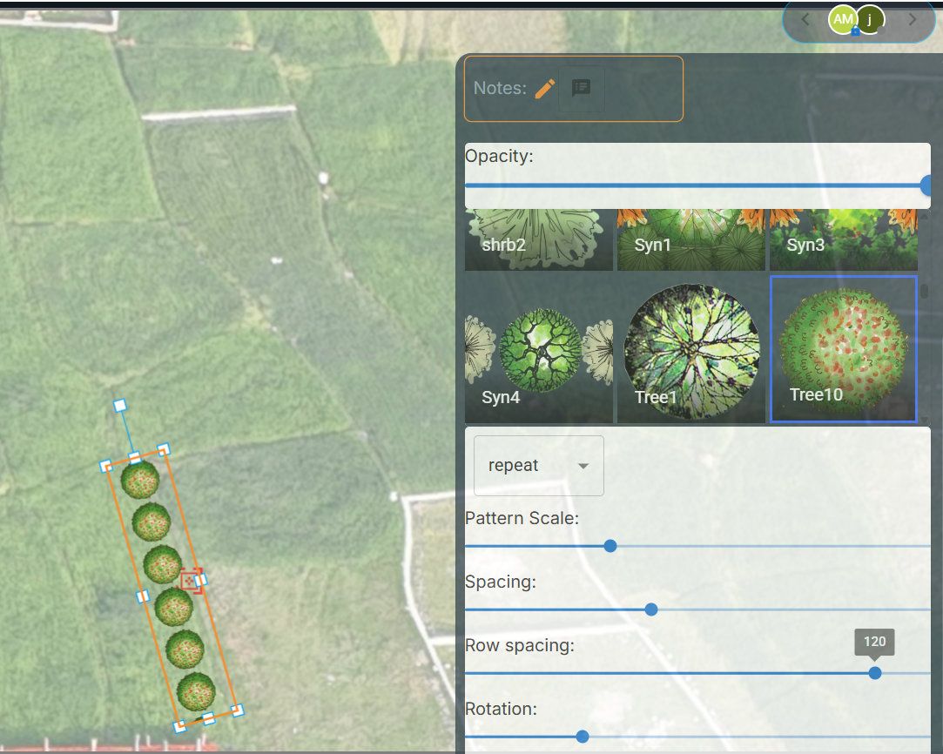Image resolution: width=943 pixels, height=754 pixels.
Task: Open the repeat pattern mode dropdown
Action: tap(538, 466)
